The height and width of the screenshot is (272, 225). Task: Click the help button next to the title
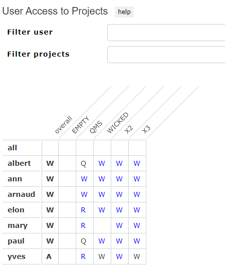[x=124, y=12]
